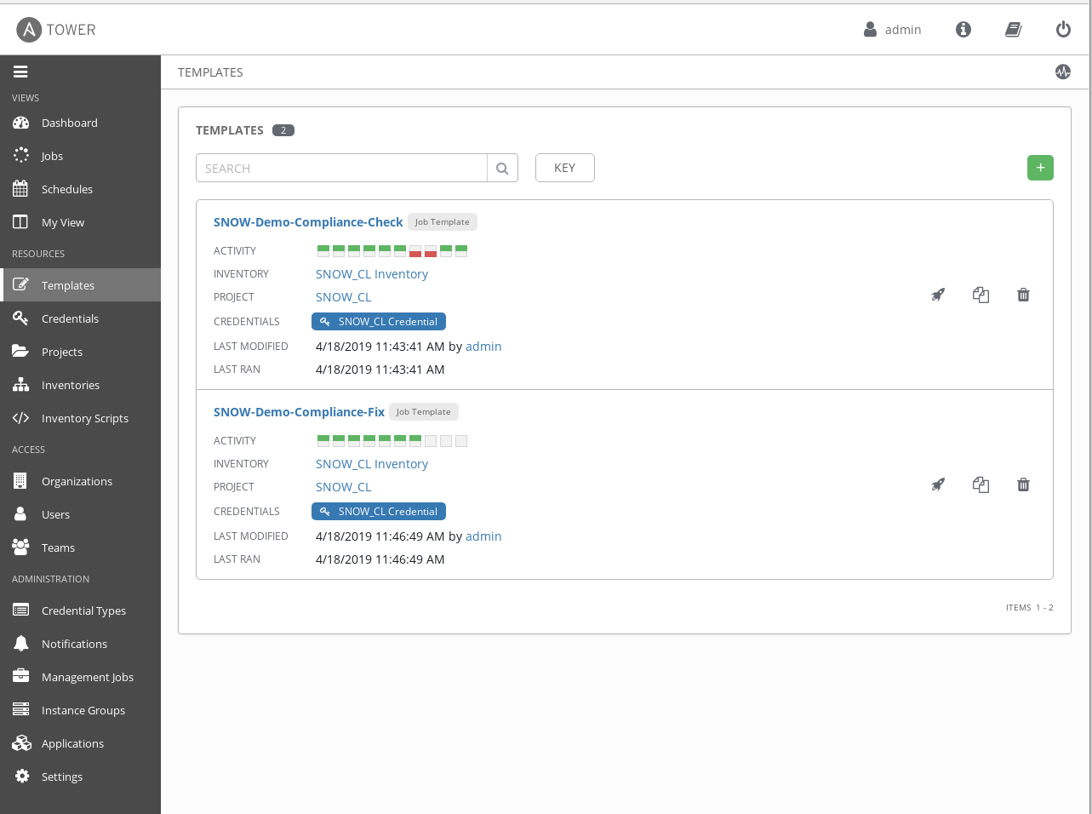Open the green add template dropdown

click(1040, 168)
